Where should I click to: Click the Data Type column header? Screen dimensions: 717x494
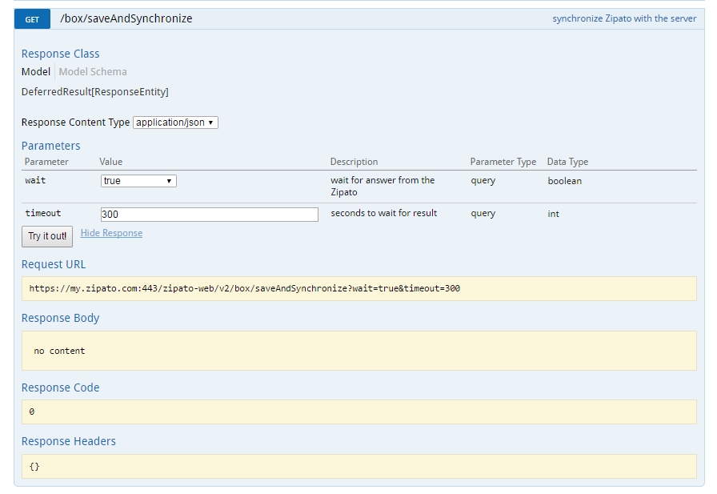[567, 162]
